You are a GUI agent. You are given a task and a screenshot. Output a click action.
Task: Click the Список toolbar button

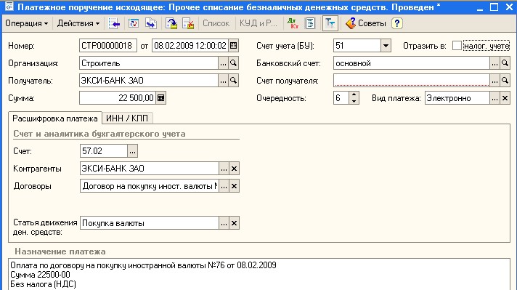click(x=216, y=23)
